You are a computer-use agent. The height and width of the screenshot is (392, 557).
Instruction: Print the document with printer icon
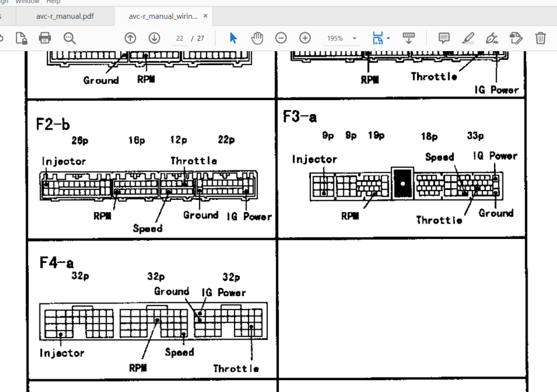coord(45,38)
